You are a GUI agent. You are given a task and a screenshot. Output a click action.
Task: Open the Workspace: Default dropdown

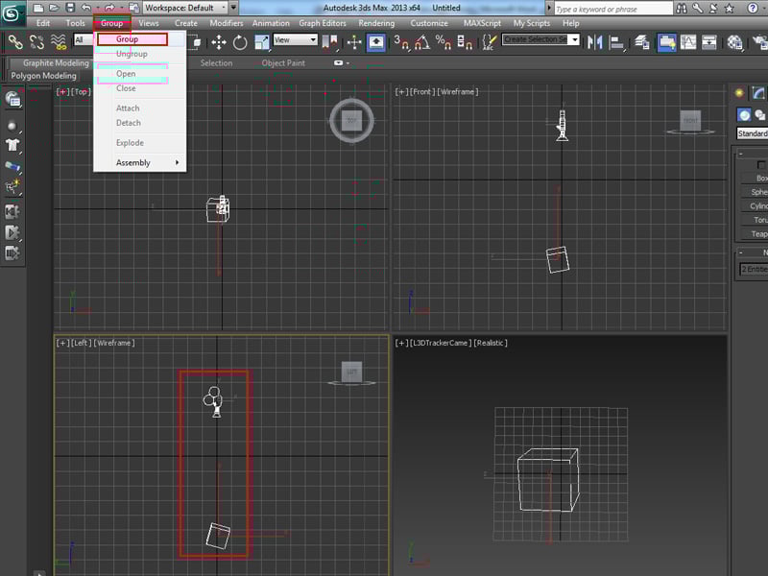pyautogui.click(x=185, y=8)
